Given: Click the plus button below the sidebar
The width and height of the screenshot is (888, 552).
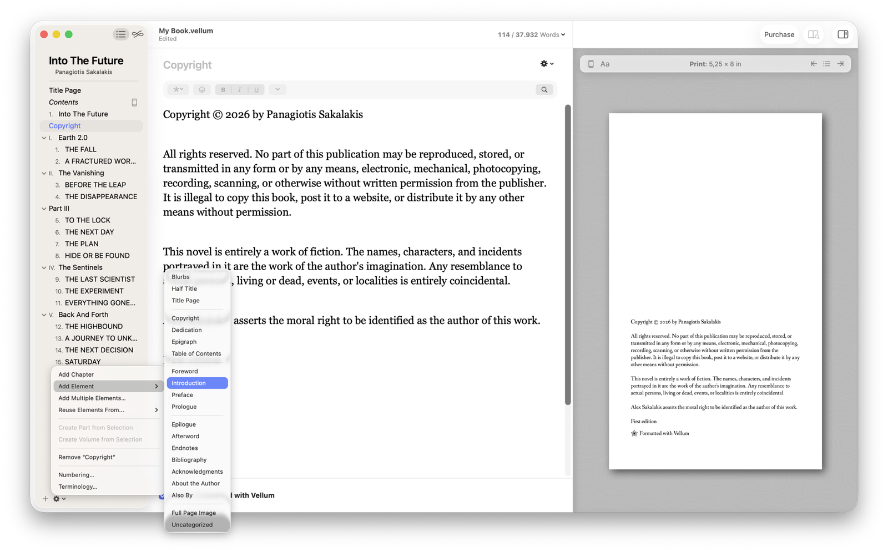Looking at the screenshot, I should tap(46, 499).
